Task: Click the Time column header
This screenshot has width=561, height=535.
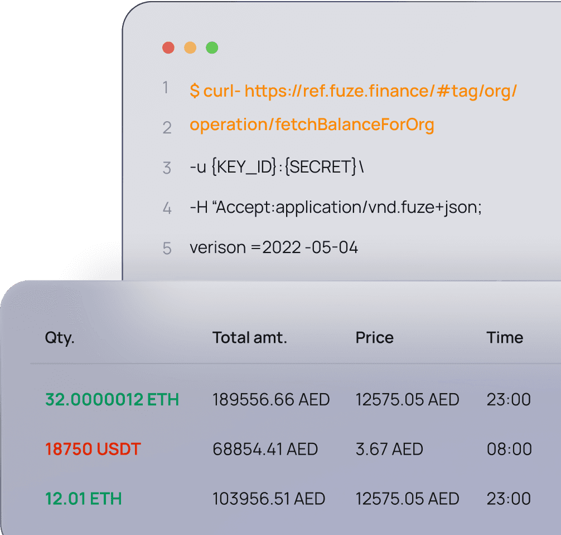Action: tap(505, 338)
